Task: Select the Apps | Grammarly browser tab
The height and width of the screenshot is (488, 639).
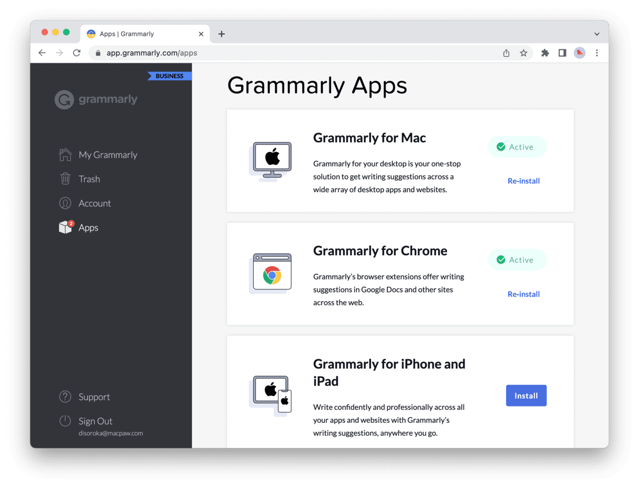Action: [x=146, y=34]
